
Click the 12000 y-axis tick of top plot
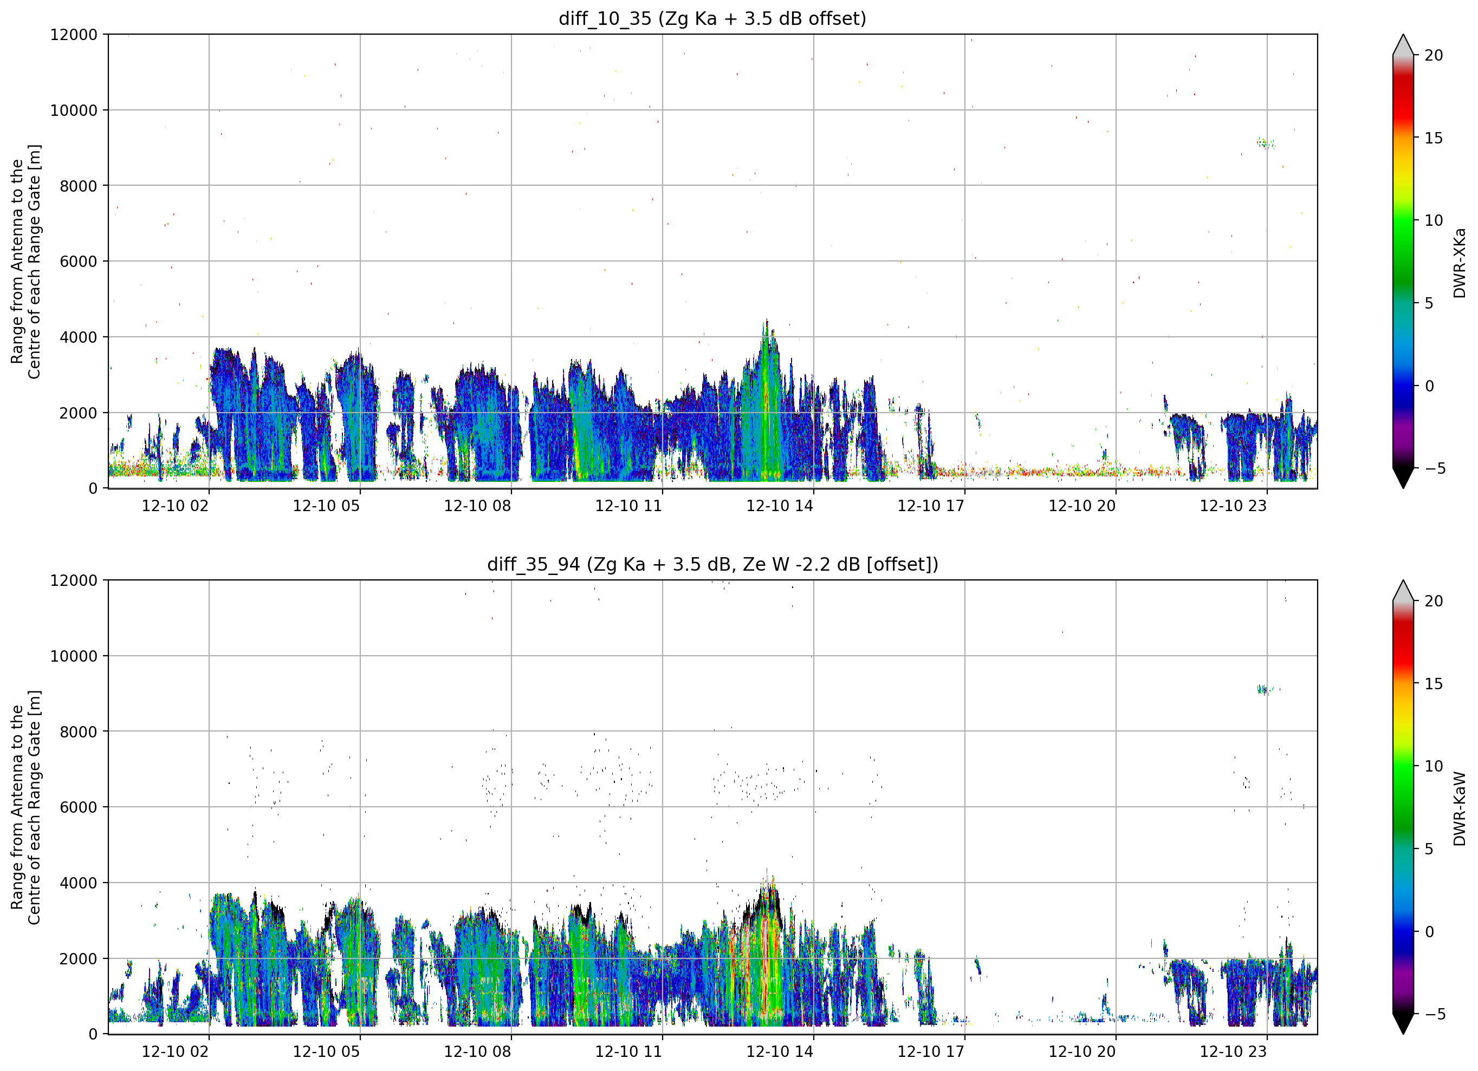74,35
